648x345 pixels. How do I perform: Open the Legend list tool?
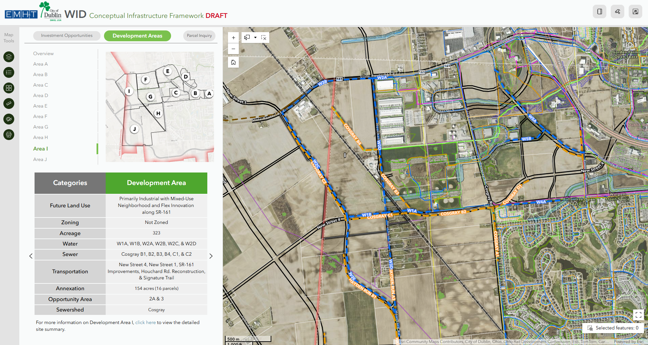coord(9,72)
